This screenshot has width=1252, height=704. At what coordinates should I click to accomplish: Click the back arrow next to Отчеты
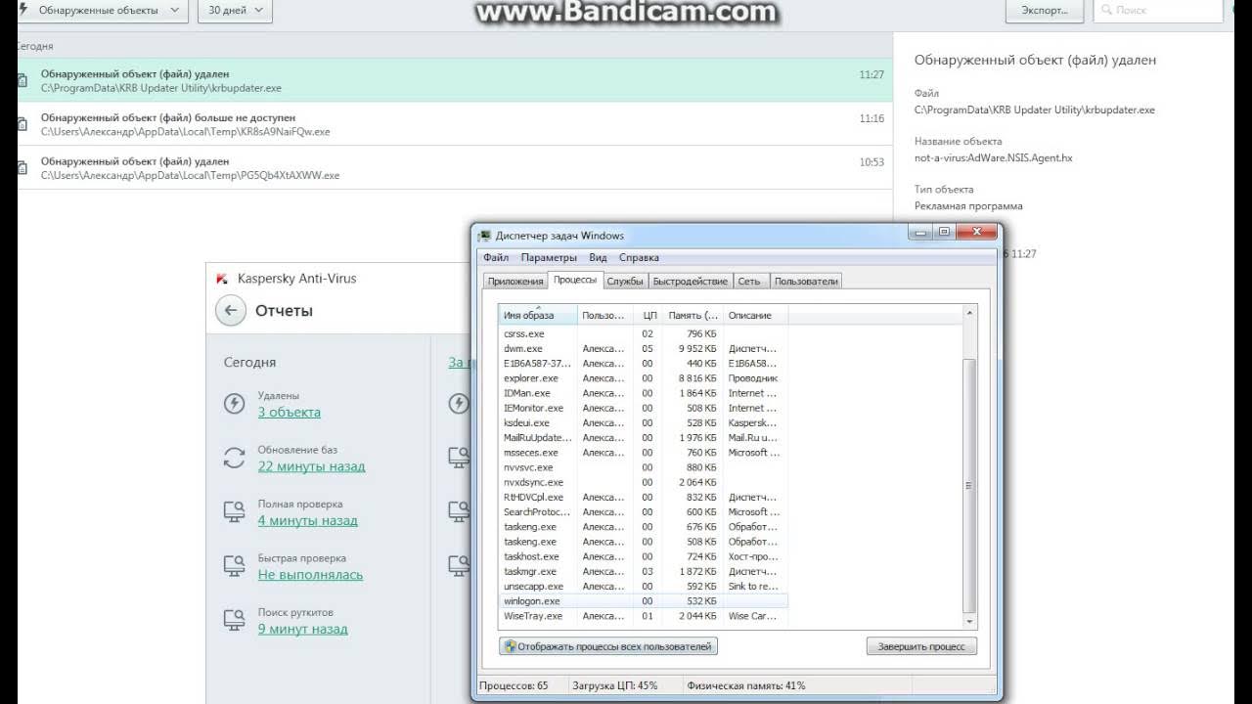pos(230,311)
